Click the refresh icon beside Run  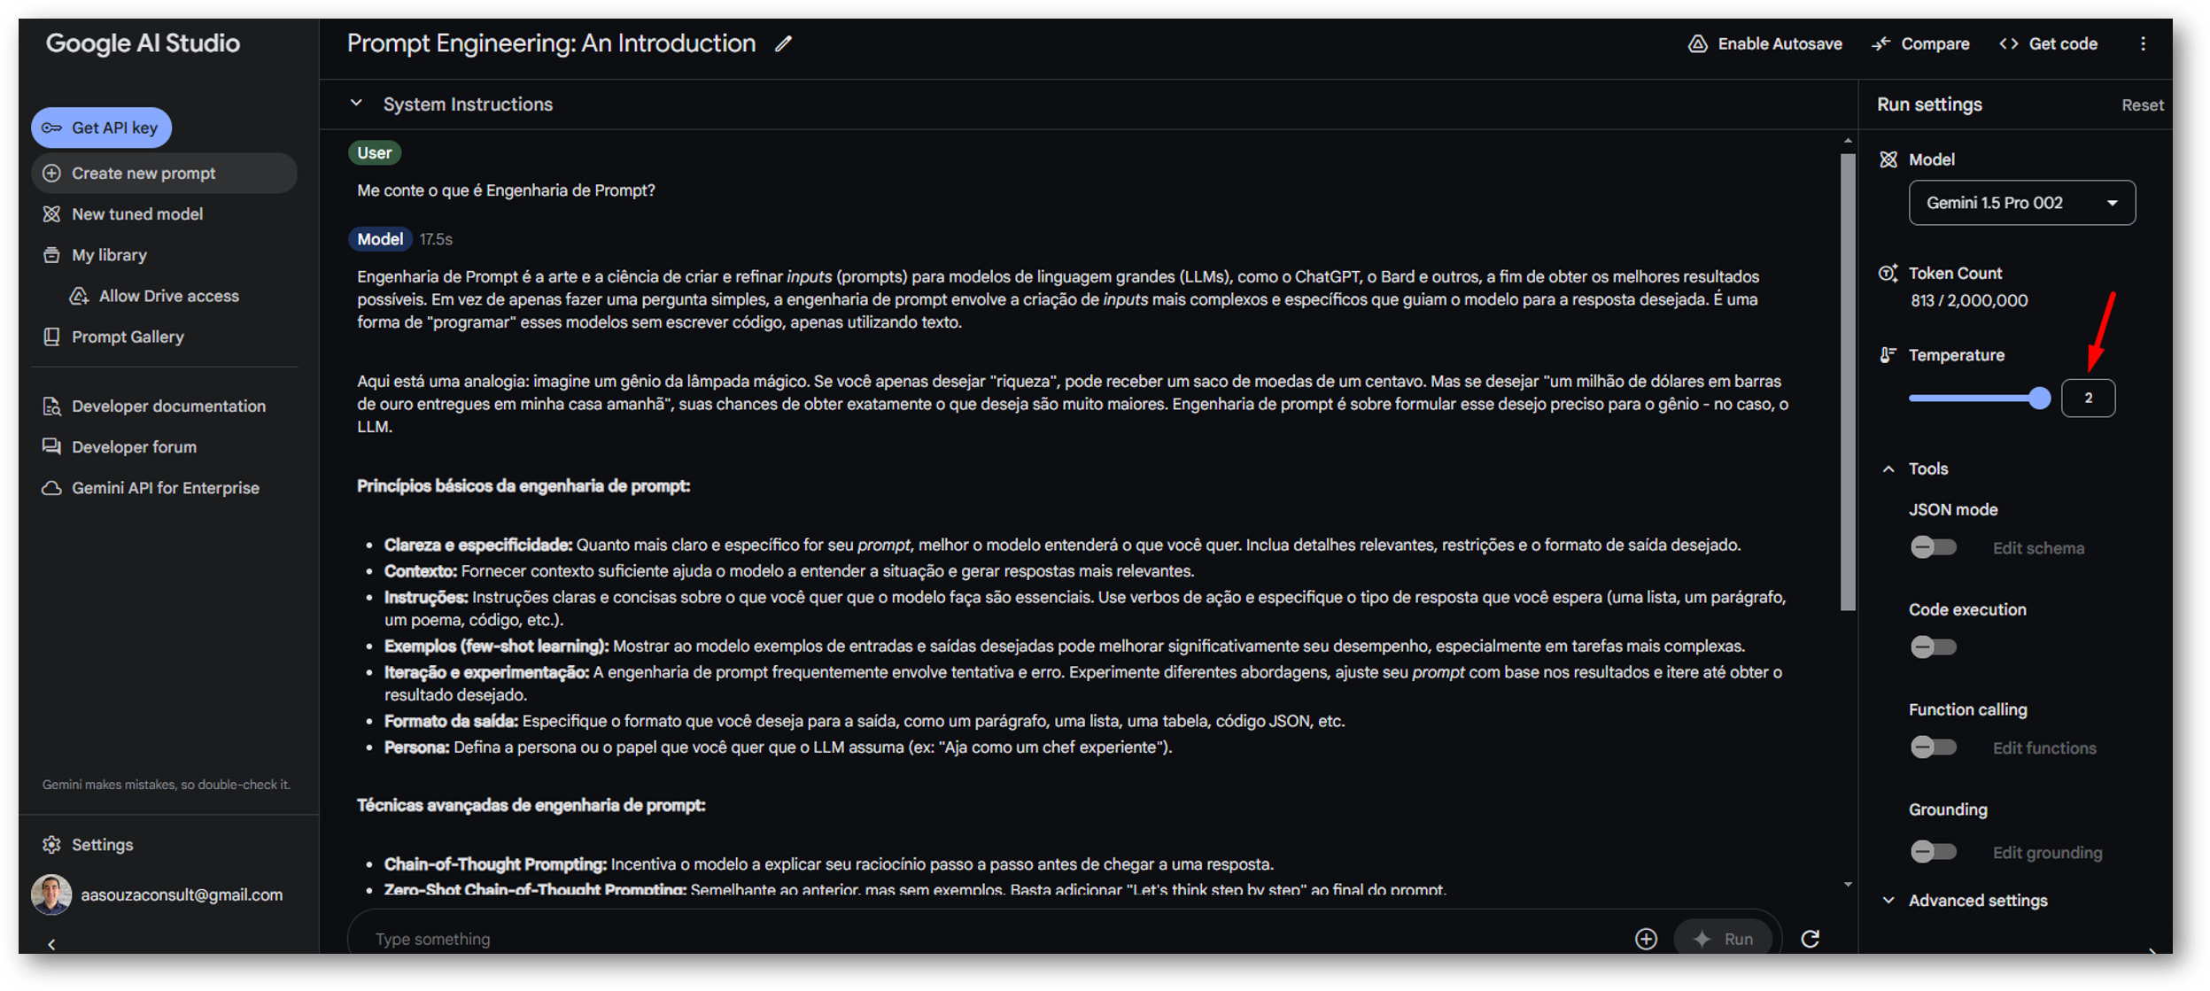1811,939
